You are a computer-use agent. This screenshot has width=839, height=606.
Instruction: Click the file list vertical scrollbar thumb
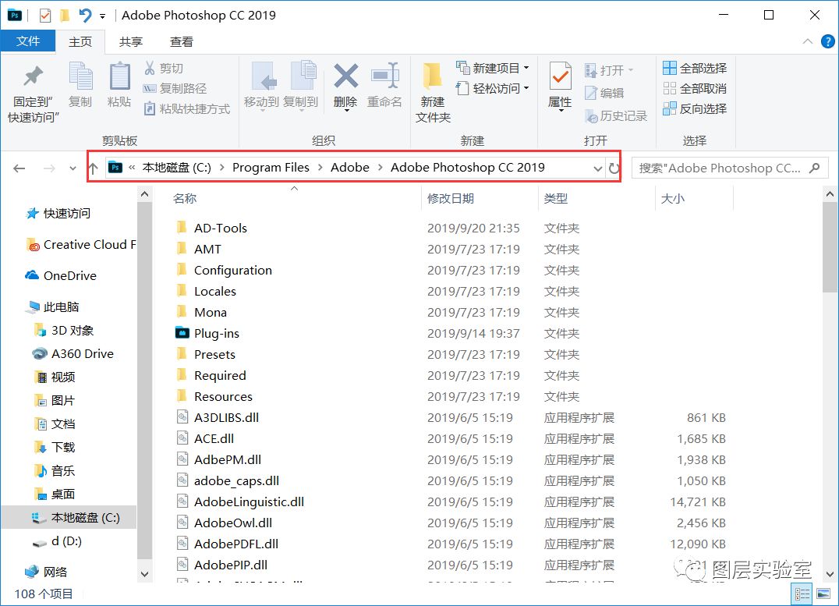(x=830, y=247)
